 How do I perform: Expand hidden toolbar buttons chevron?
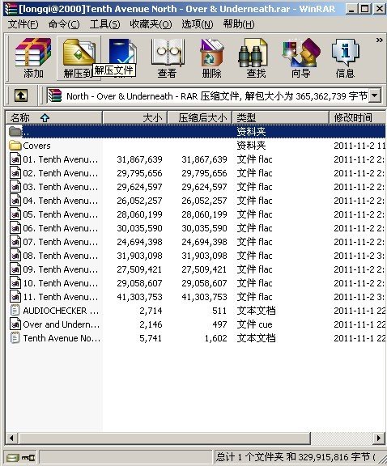[x=379, y=40]
